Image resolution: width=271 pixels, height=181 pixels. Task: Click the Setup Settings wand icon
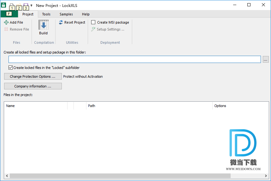(93, 29)
